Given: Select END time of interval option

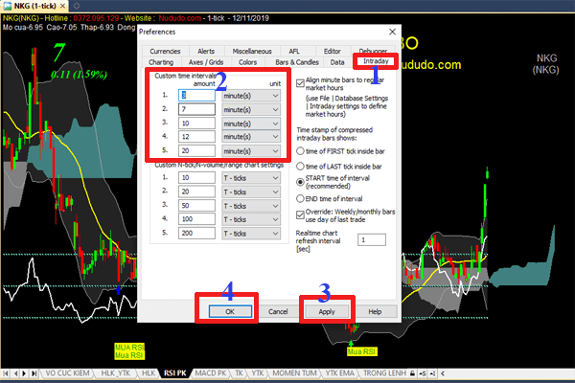Looking at the screenshot, I should click(x=300, y=198).
